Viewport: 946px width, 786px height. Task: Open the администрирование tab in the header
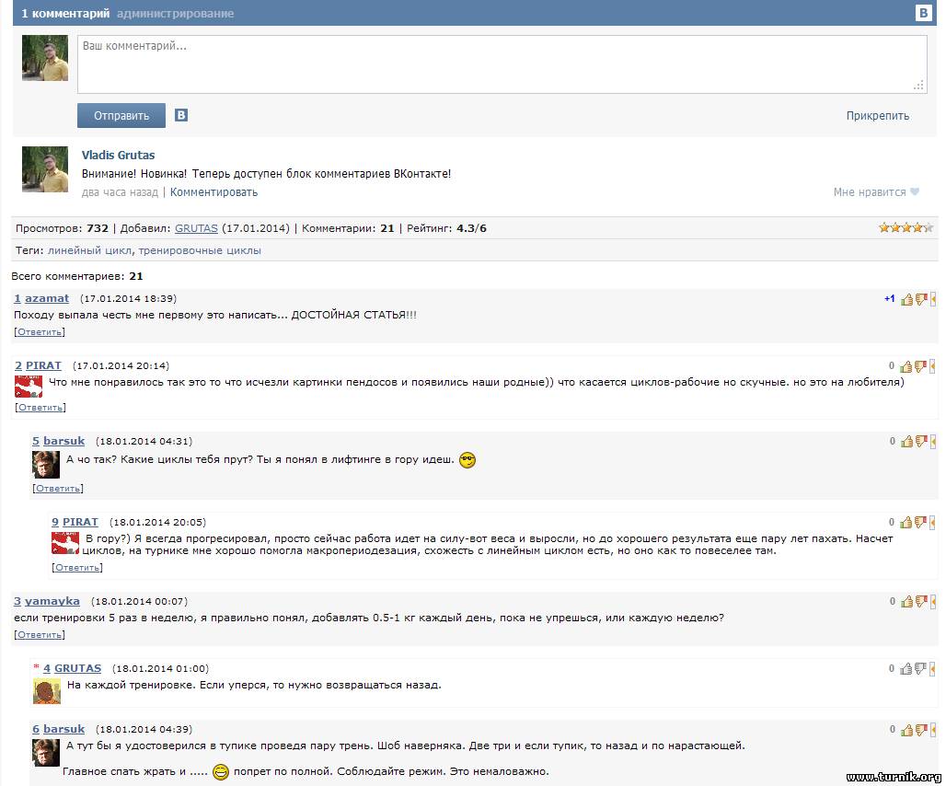(175, 14)
